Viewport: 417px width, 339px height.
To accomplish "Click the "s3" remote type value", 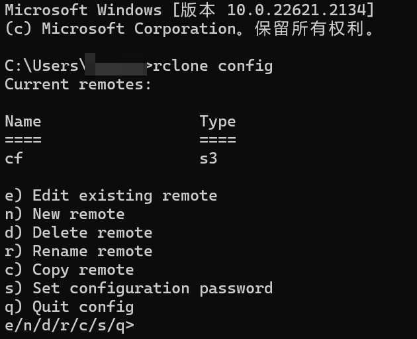I will [208, 159].
